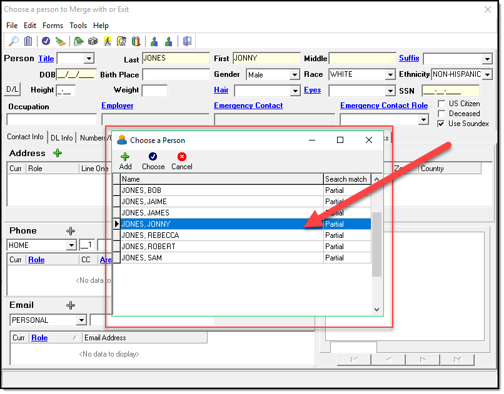Open the Forms menu
The width and height of the screenshot is (504, 394).
tap(53, 26)
